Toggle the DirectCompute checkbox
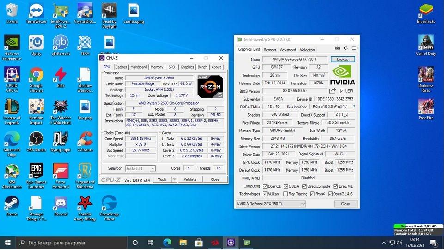This screenshot has width=445, height=250. (305, 186)
